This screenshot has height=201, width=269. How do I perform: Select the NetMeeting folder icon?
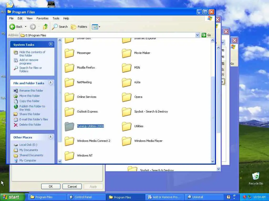pyautogui.click(x=69, y=82)
